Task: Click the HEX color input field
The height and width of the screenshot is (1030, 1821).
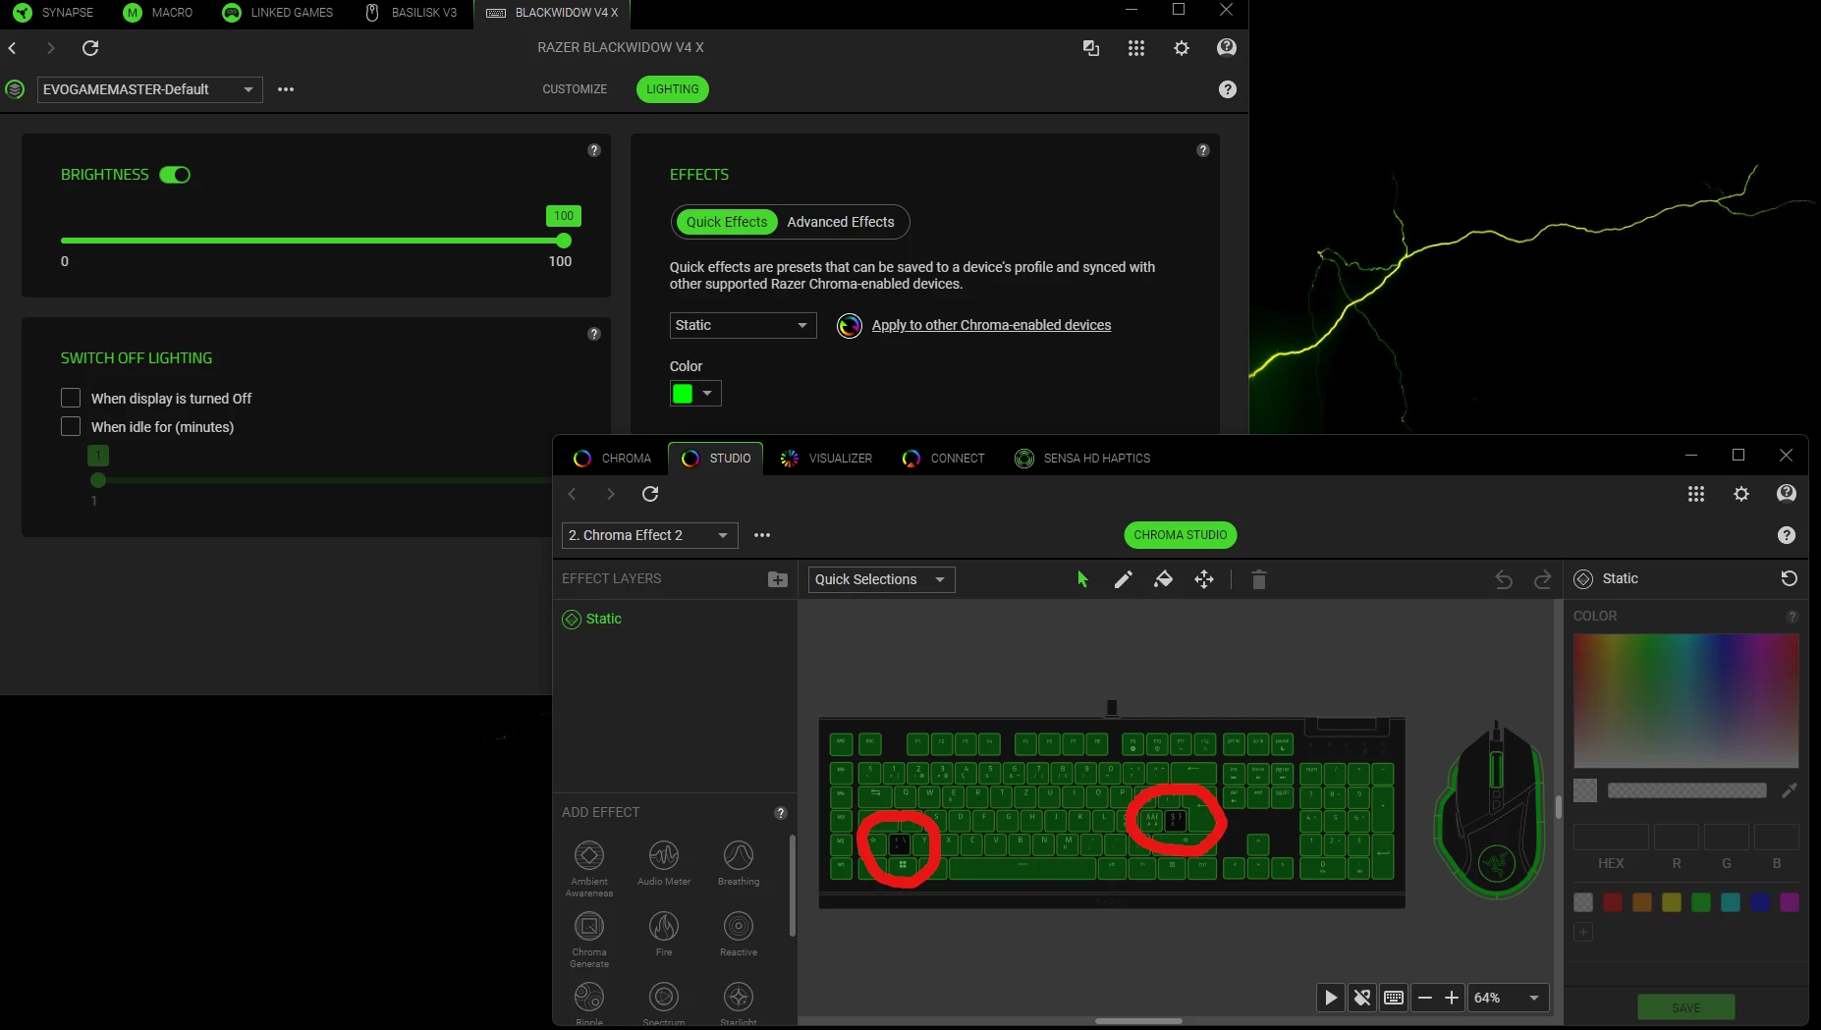Action: click(1611, 837)
